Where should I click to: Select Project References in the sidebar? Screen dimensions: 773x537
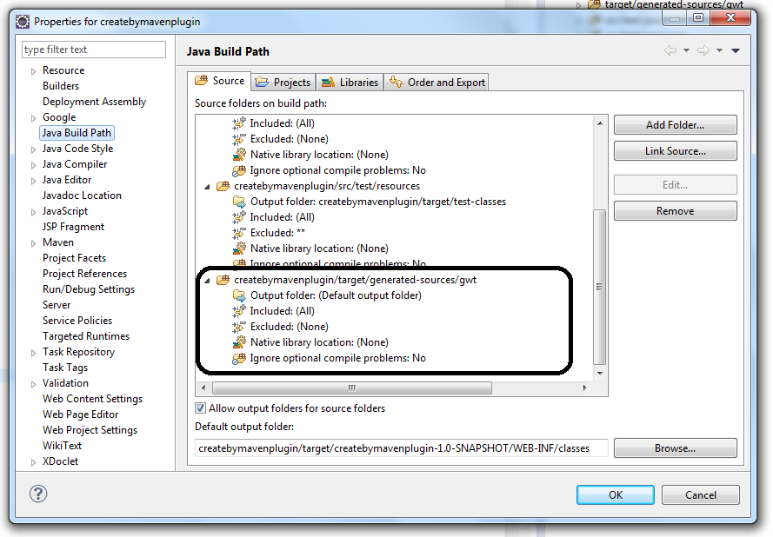click(84, 274)
